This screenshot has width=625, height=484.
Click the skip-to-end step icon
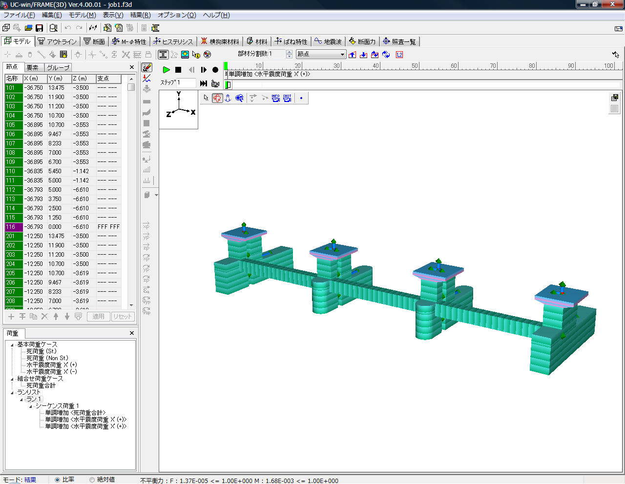click(x=204, y=83)
